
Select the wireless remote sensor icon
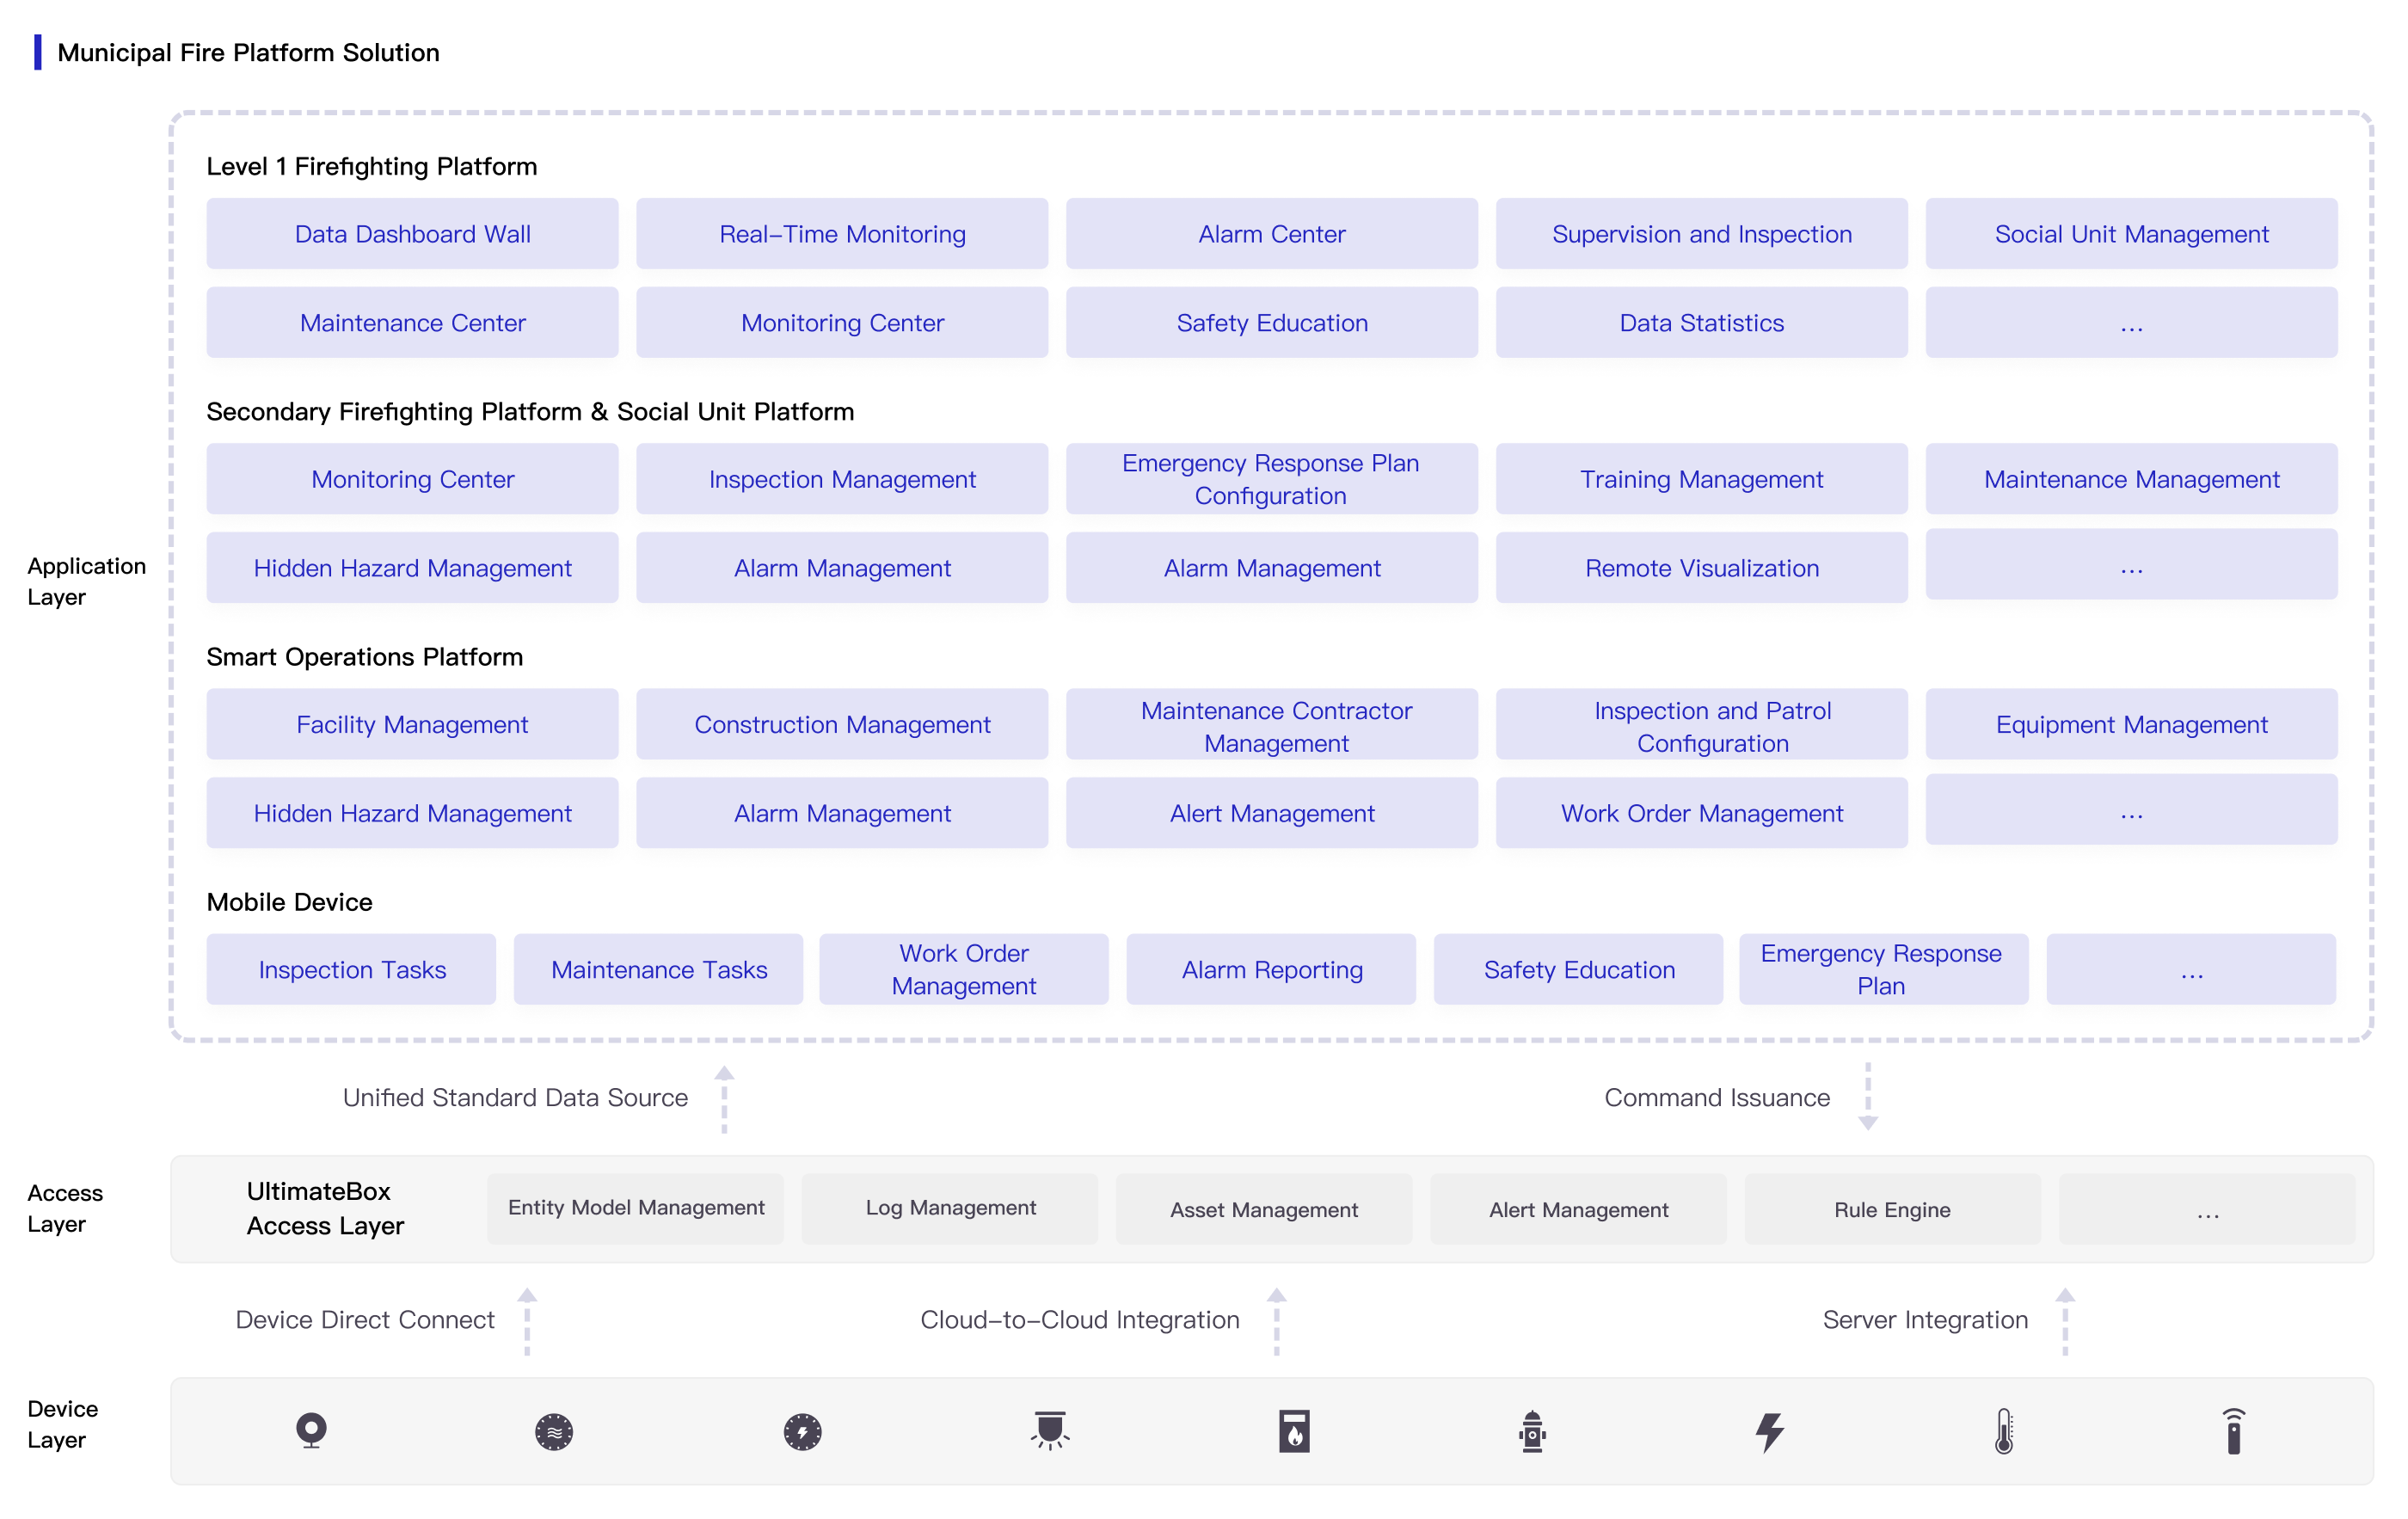pyautogui.click(x=2235, y=1432)
